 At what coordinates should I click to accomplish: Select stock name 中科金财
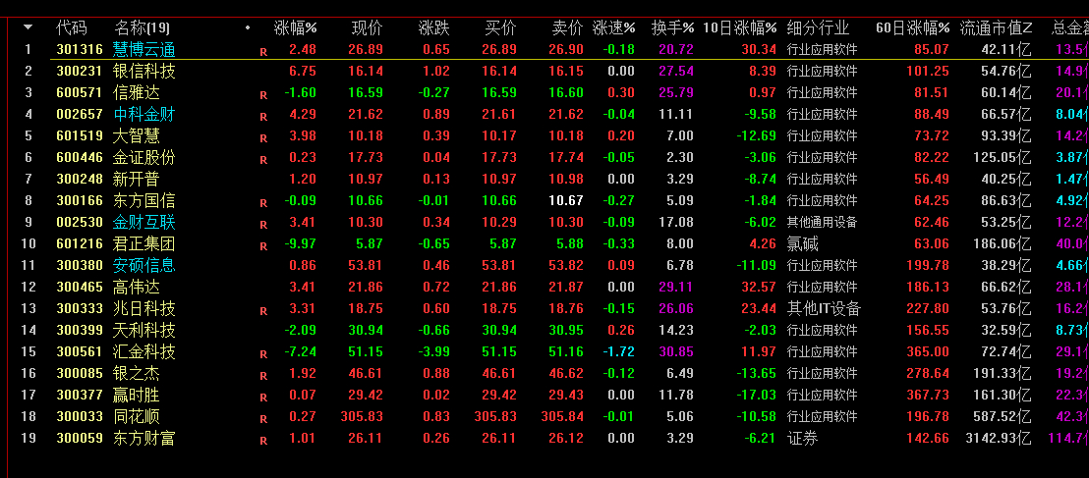[143, 114]
